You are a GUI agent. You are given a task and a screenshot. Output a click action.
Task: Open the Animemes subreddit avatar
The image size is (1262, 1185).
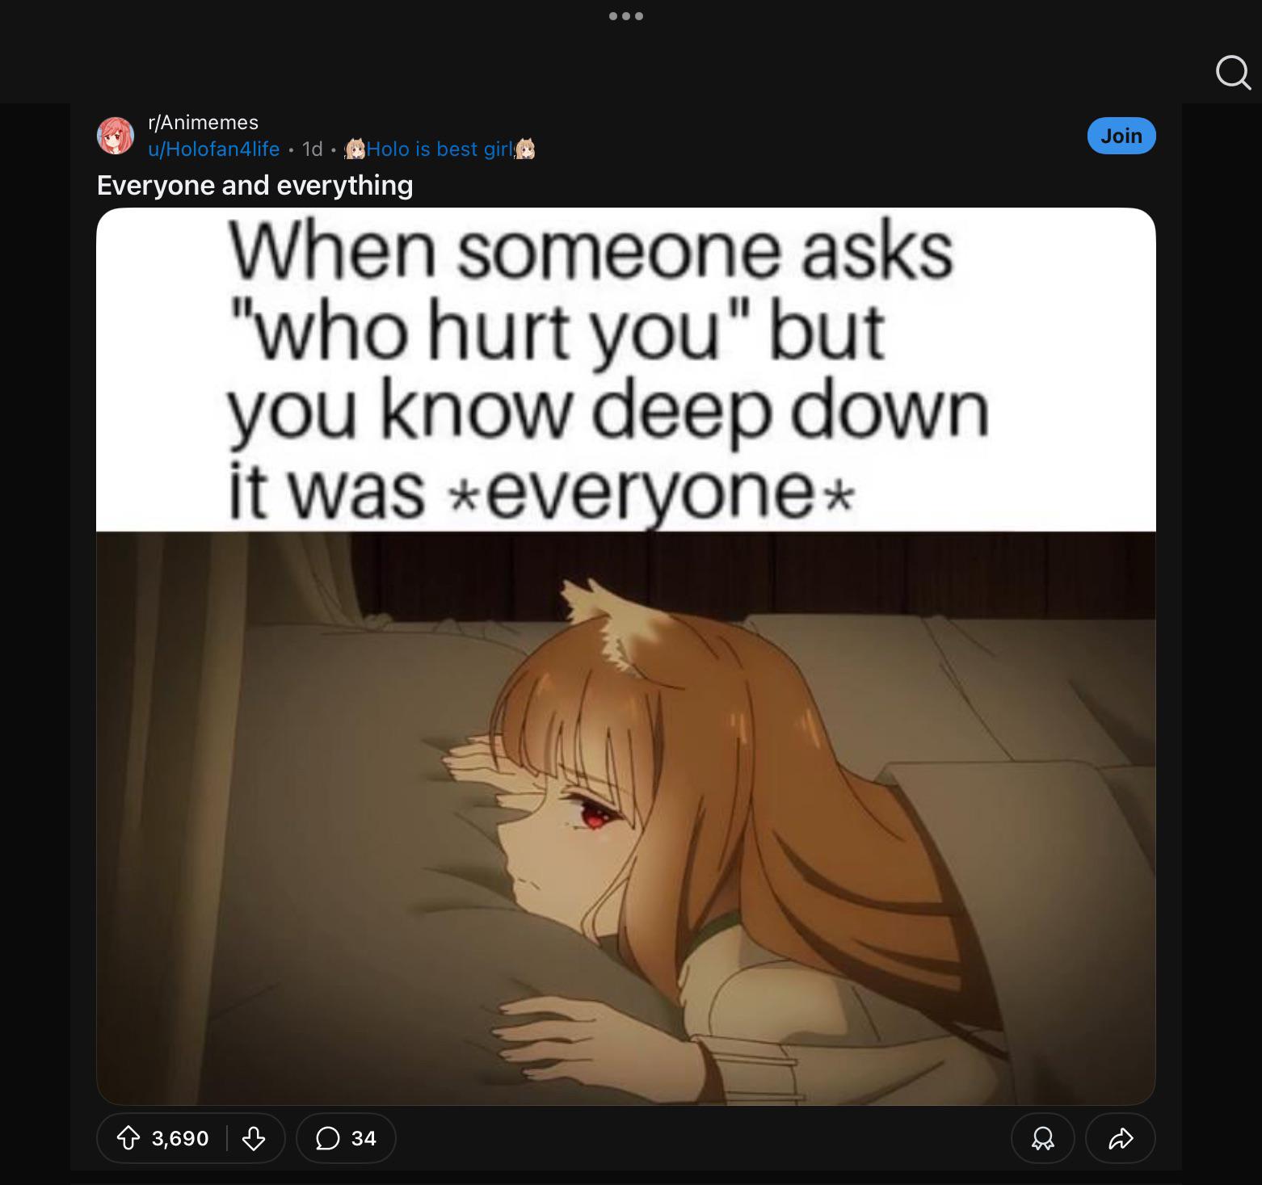click(x=116, y=136)
